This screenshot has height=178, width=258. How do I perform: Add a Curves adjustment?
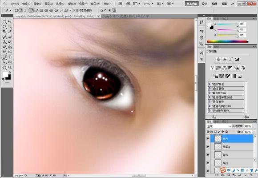pos(230,60)
